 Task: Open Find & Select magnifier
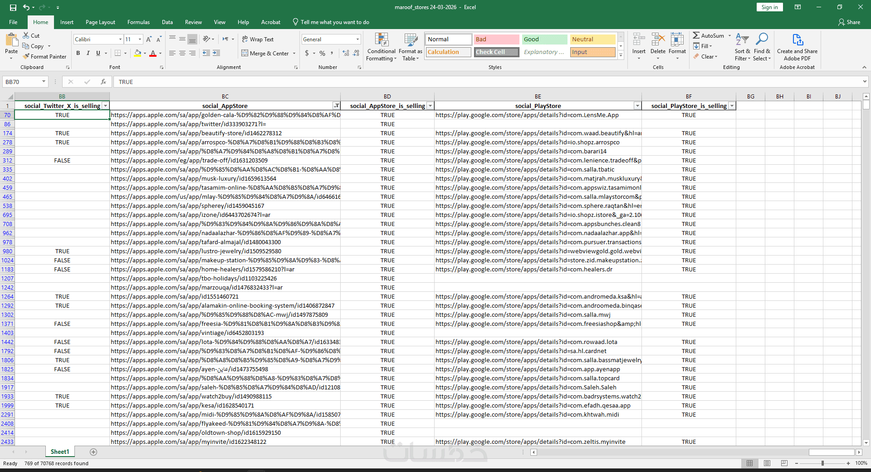pos(762,47)
